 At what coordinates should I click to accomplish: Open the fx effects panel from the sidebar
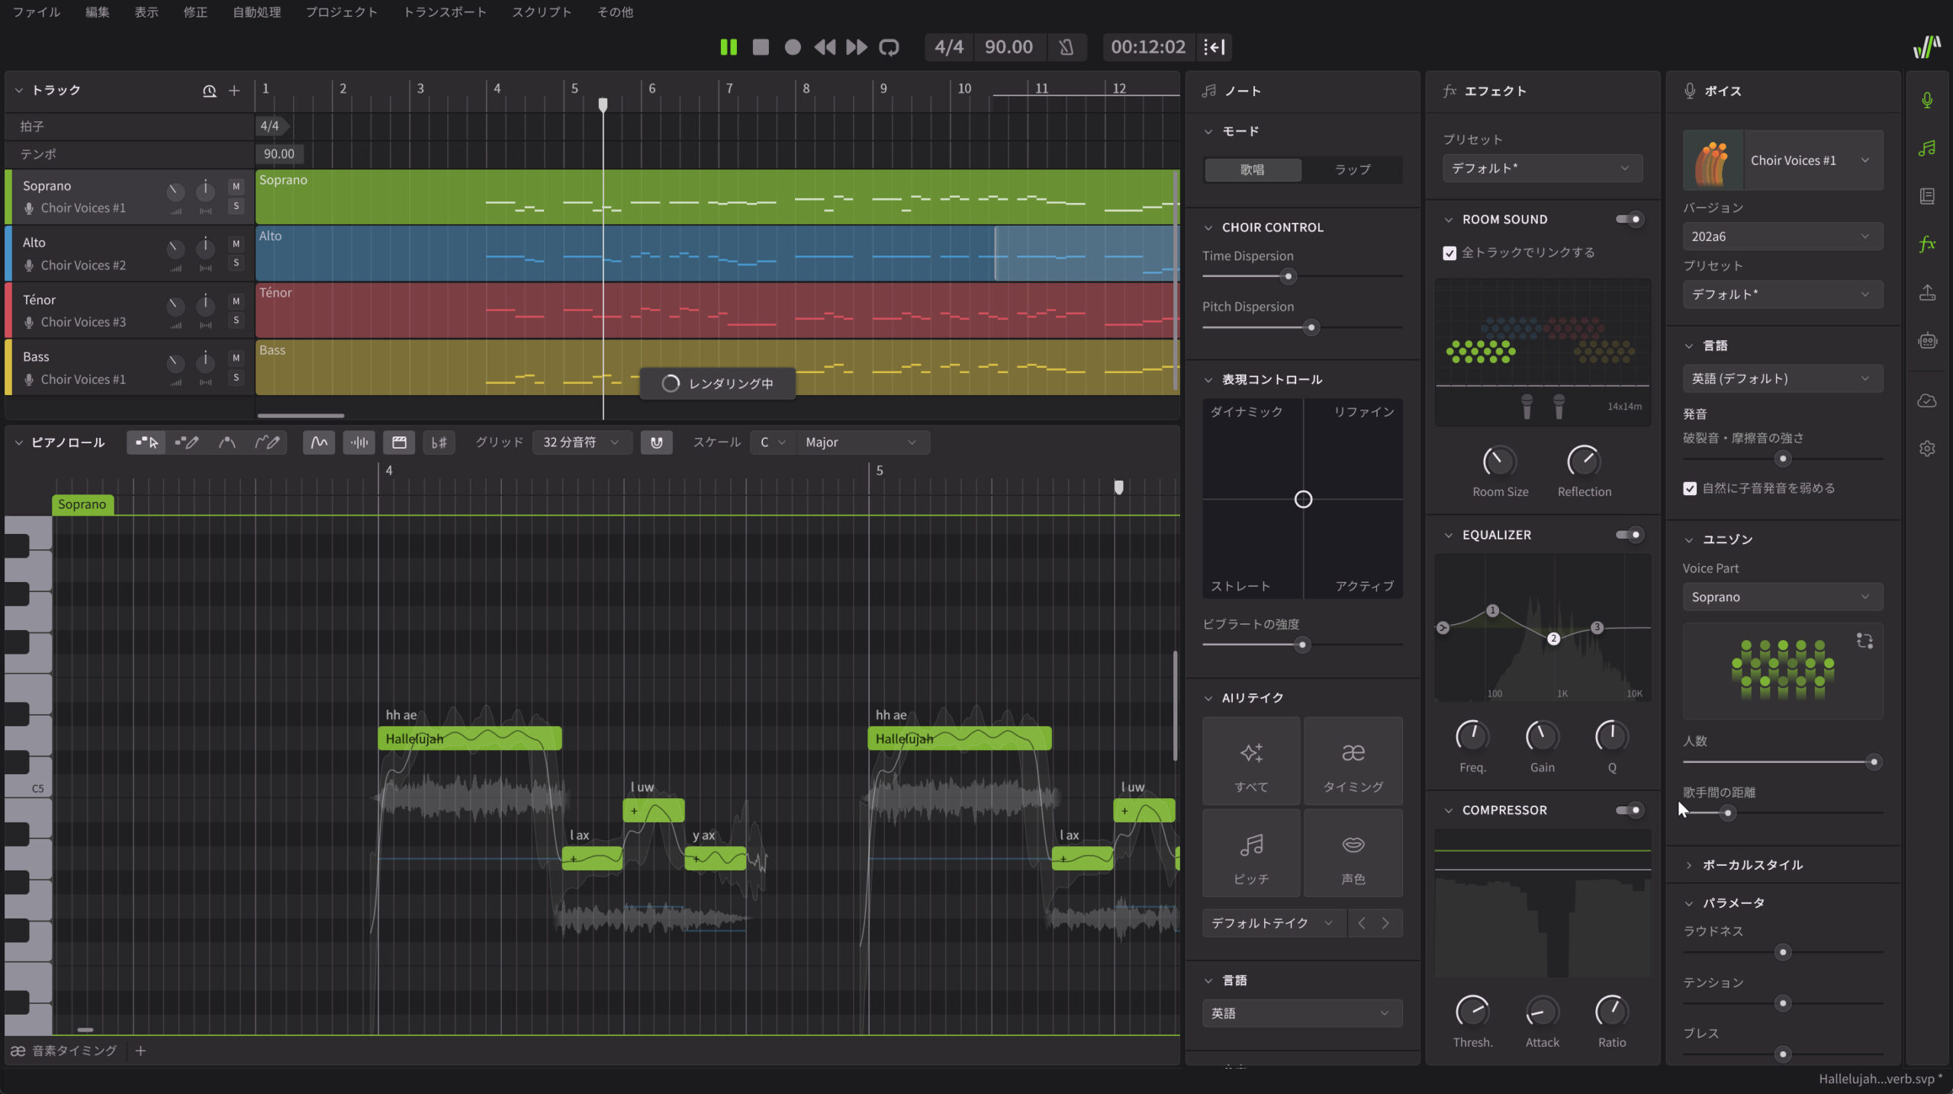1927,244
